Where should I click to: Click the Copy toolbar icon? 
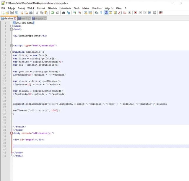tap(42, 13)
